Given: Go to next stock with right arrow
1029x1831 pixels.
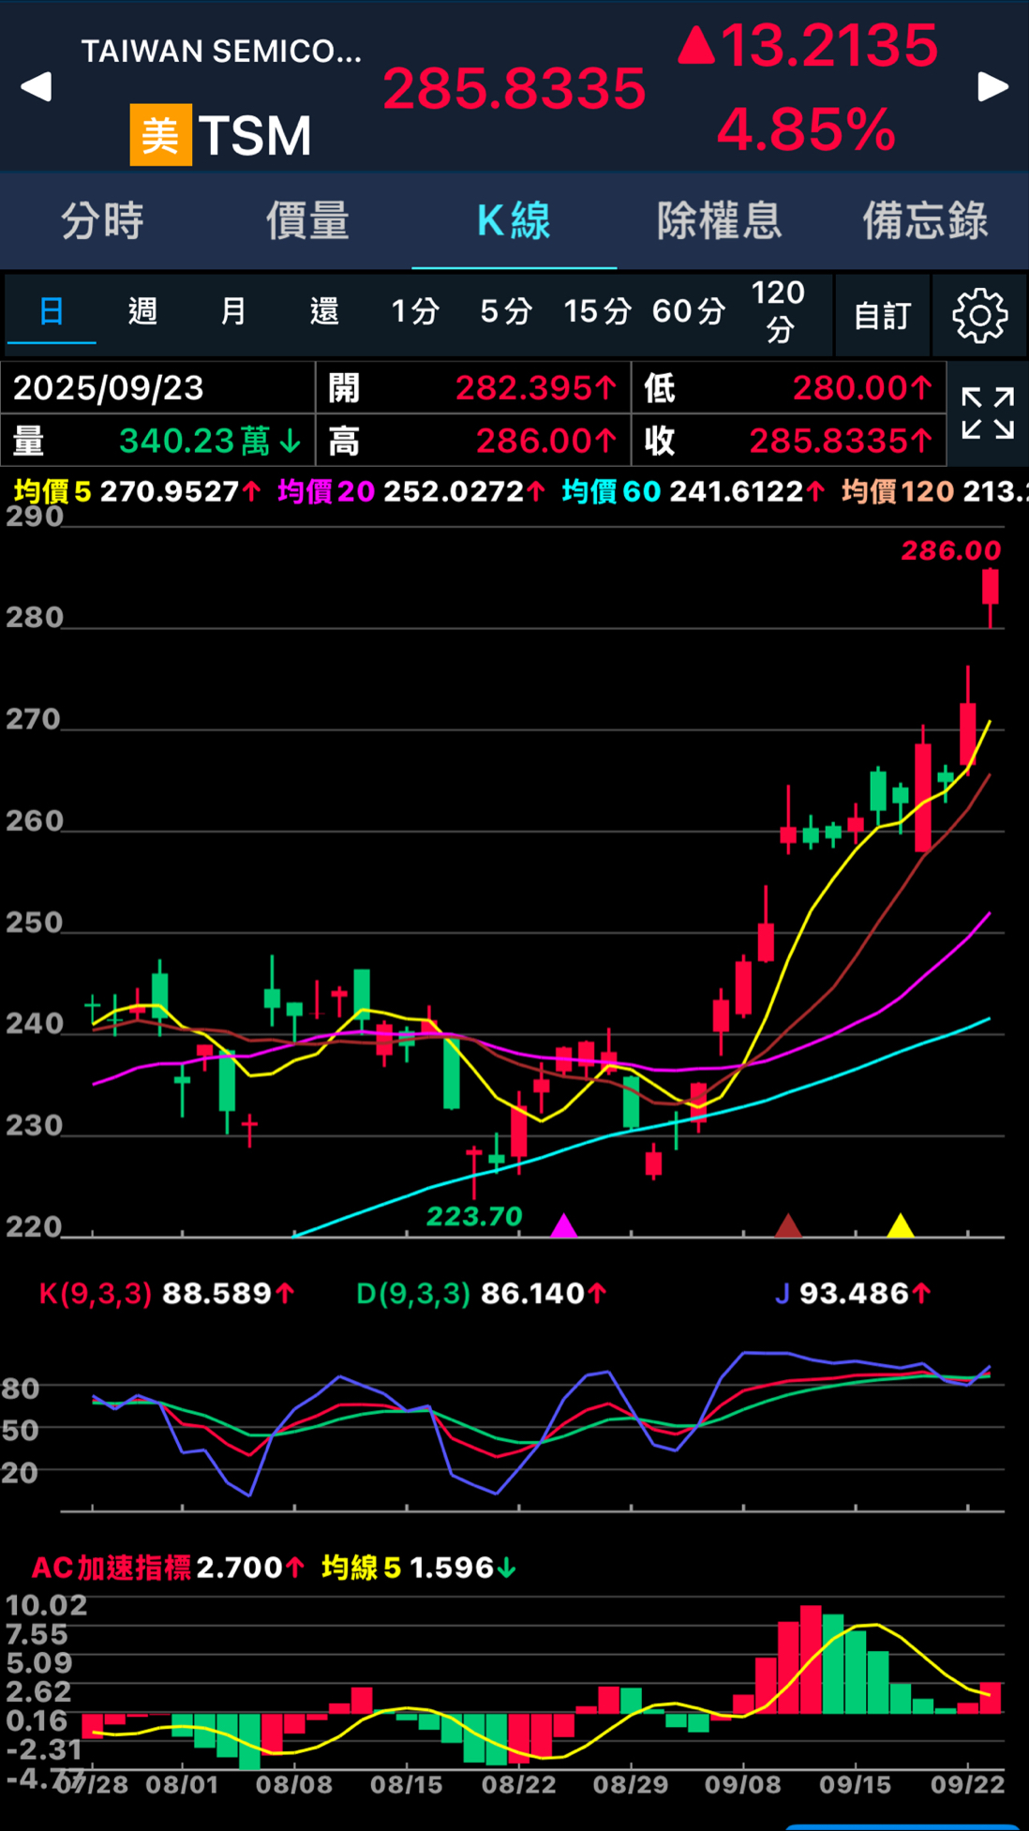Looking at the screenshot, I should click(x=993, y=86).
